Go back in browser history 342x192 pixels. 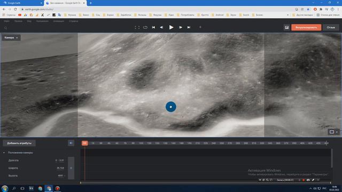click(x=4, y=9)
